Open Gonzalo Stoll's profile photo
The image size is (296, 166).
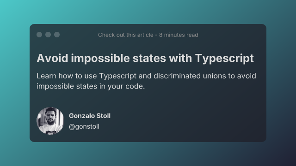pyautogui.click(x=50, y=121)
